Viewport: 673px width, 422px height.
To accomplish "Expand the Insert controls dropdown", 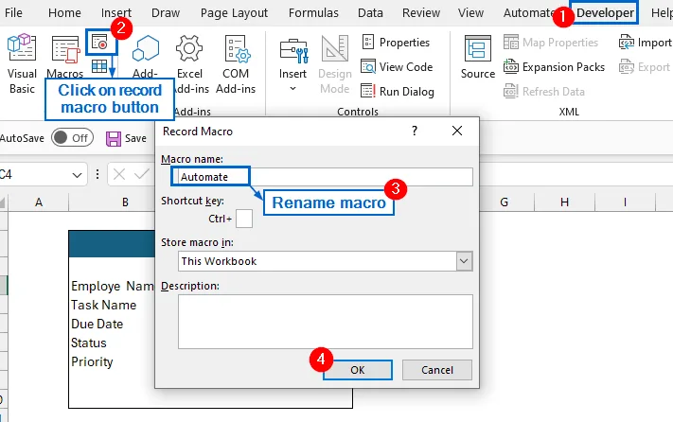I will coord(292,89).
